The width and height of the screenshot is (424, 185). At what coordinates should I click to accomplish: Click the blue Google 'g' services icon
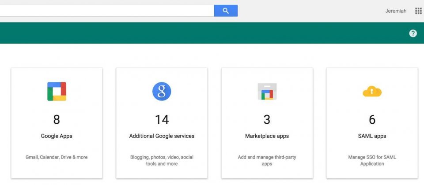point(162,92)
